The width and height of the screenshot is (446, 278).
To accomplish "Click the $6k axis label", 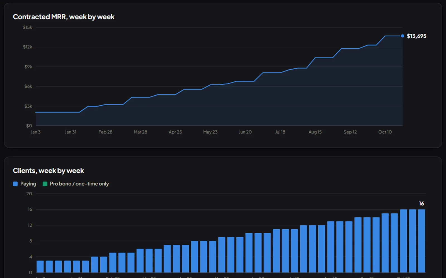I will pyautogui.click(x=28, y=86).
